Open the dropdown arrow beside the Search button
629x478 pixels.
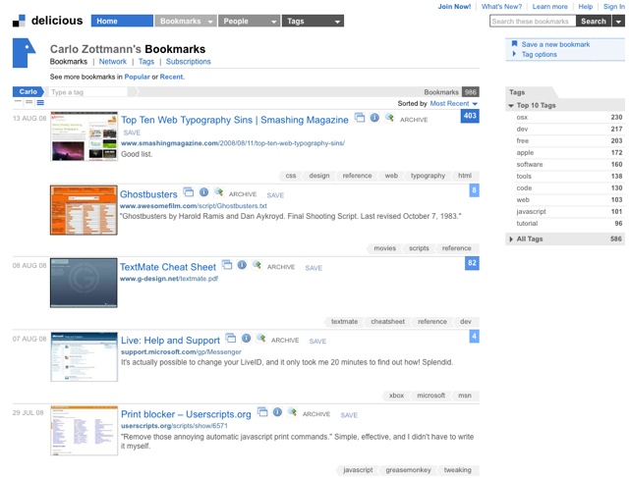618,22
